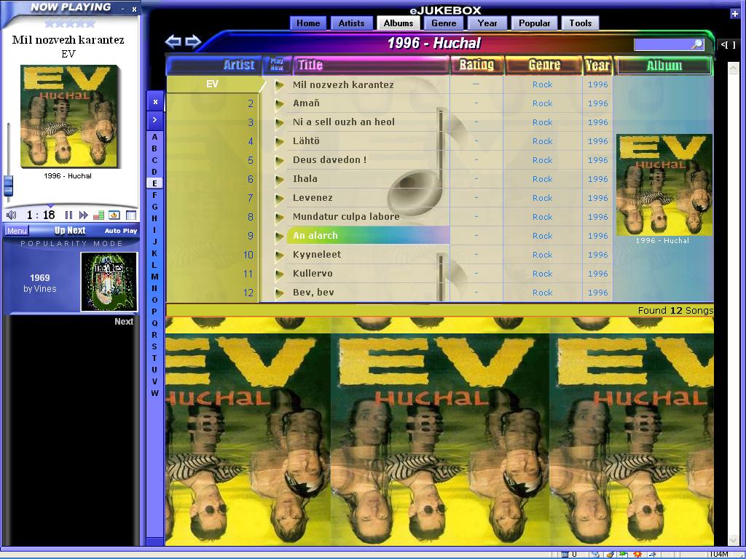Play 'Kullervo' using its play arrow
Viewport: 746px width, 559px height.
tap(279, 274)
